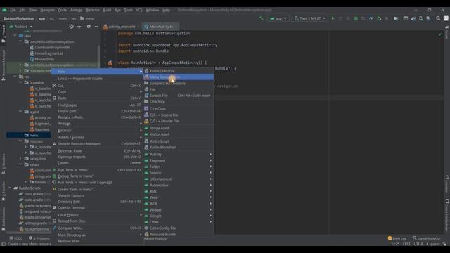This screenshot has width=450, height=253.
Task: Click the locate target icon in Project panel
Action: point(72,27)
